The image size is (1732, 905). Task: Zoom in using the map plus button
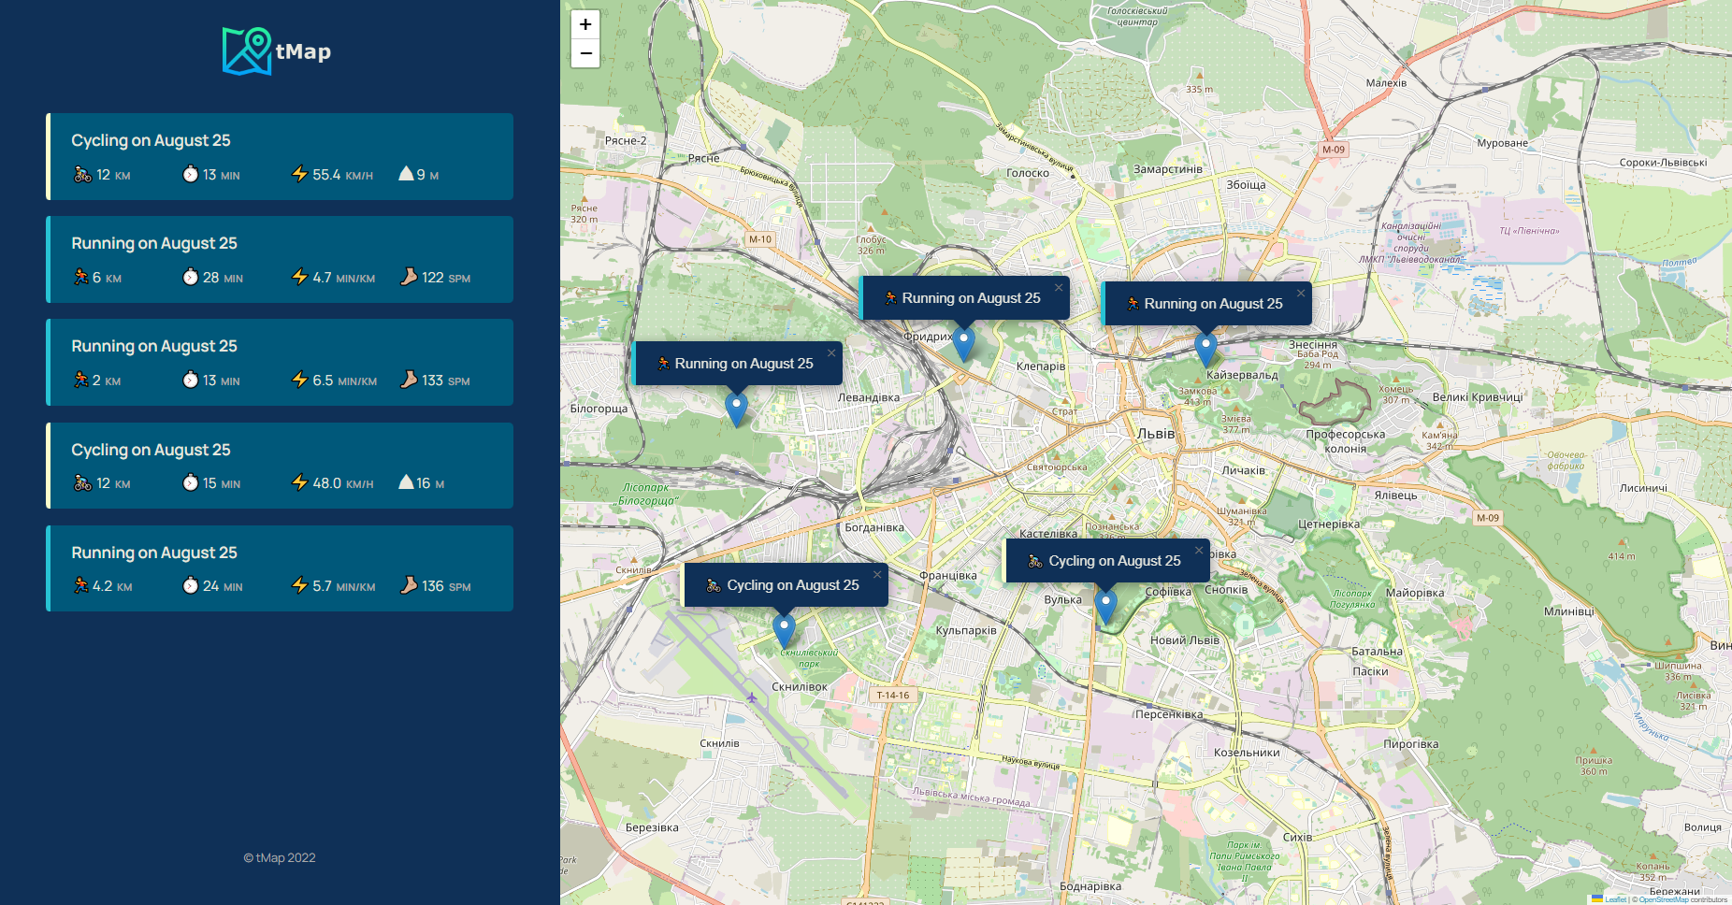tap(585, 23)
